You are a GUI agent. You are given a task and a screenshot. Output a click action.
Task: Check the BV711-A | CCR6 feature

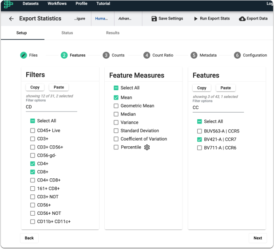(x=199, y=148)
